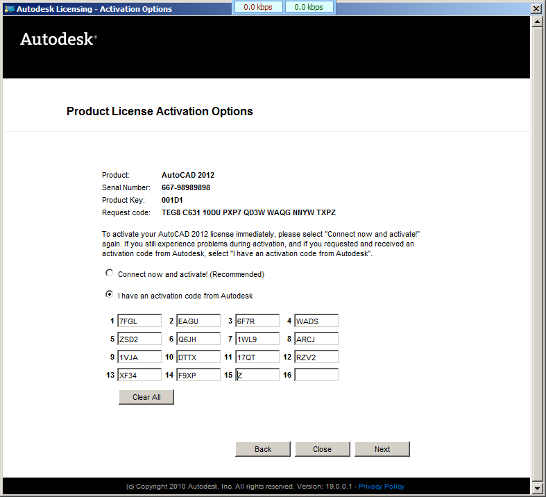Open the Privacy Policy link
Image resolution: width=546 pixels, height=497 pixels.
[382, 486]
